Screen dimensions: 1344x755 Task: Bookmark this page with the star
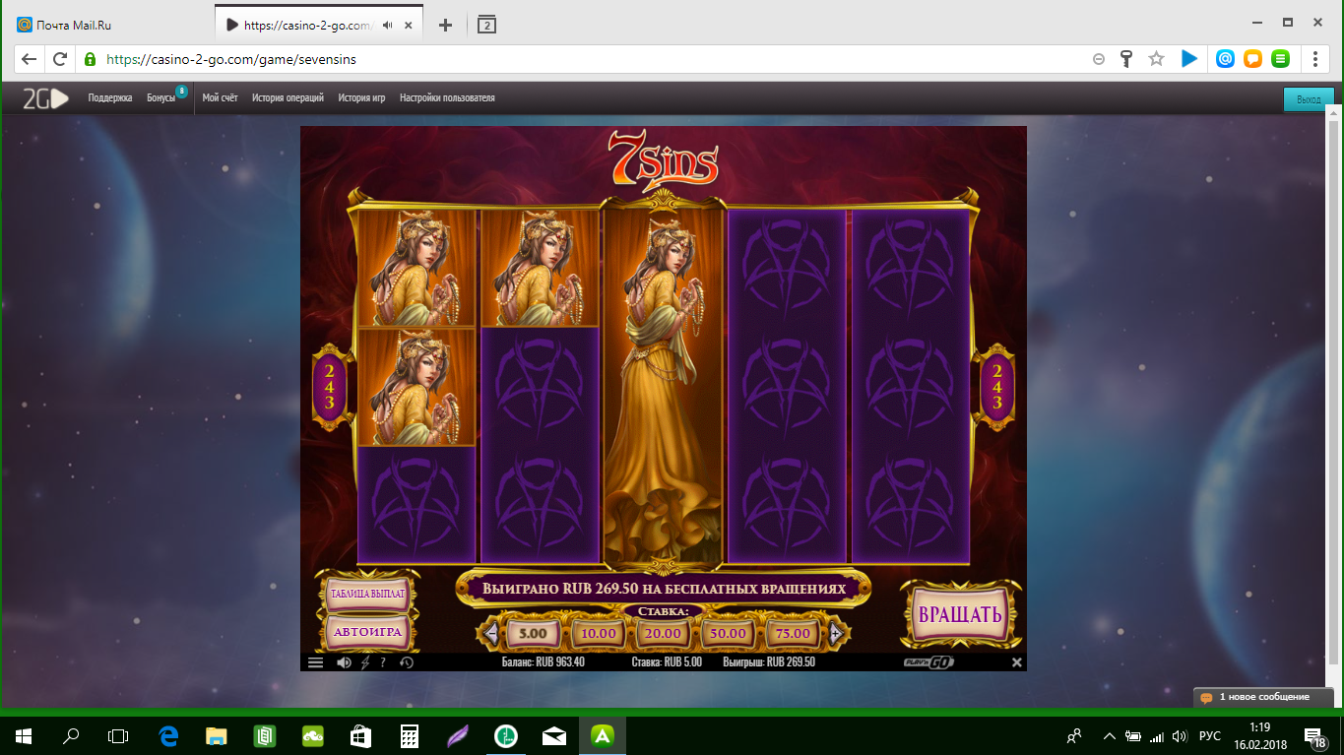pyautogui.click(x=1156, y=59)
